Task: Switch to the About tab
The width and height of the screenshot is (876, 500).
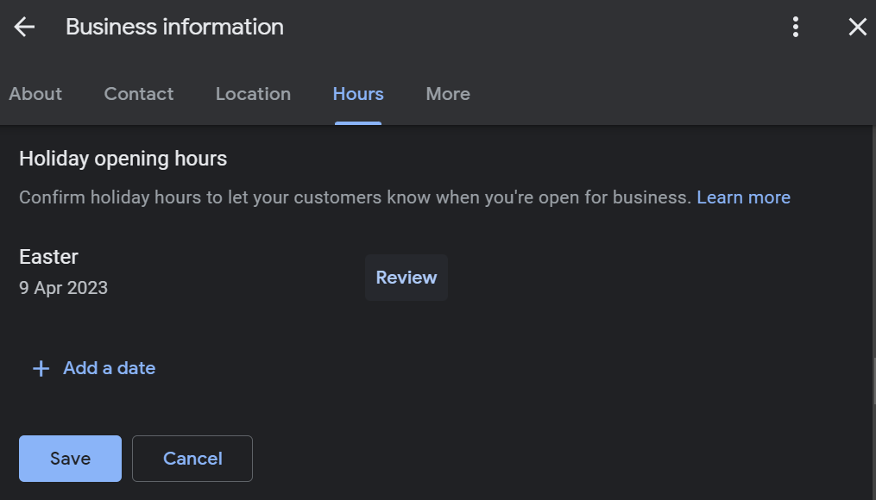Action: point(35,94)
